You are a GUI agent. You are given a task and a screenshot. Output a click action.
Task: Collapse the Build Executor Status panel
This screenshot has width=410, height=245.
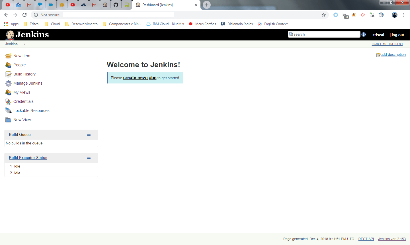point(89,158)
